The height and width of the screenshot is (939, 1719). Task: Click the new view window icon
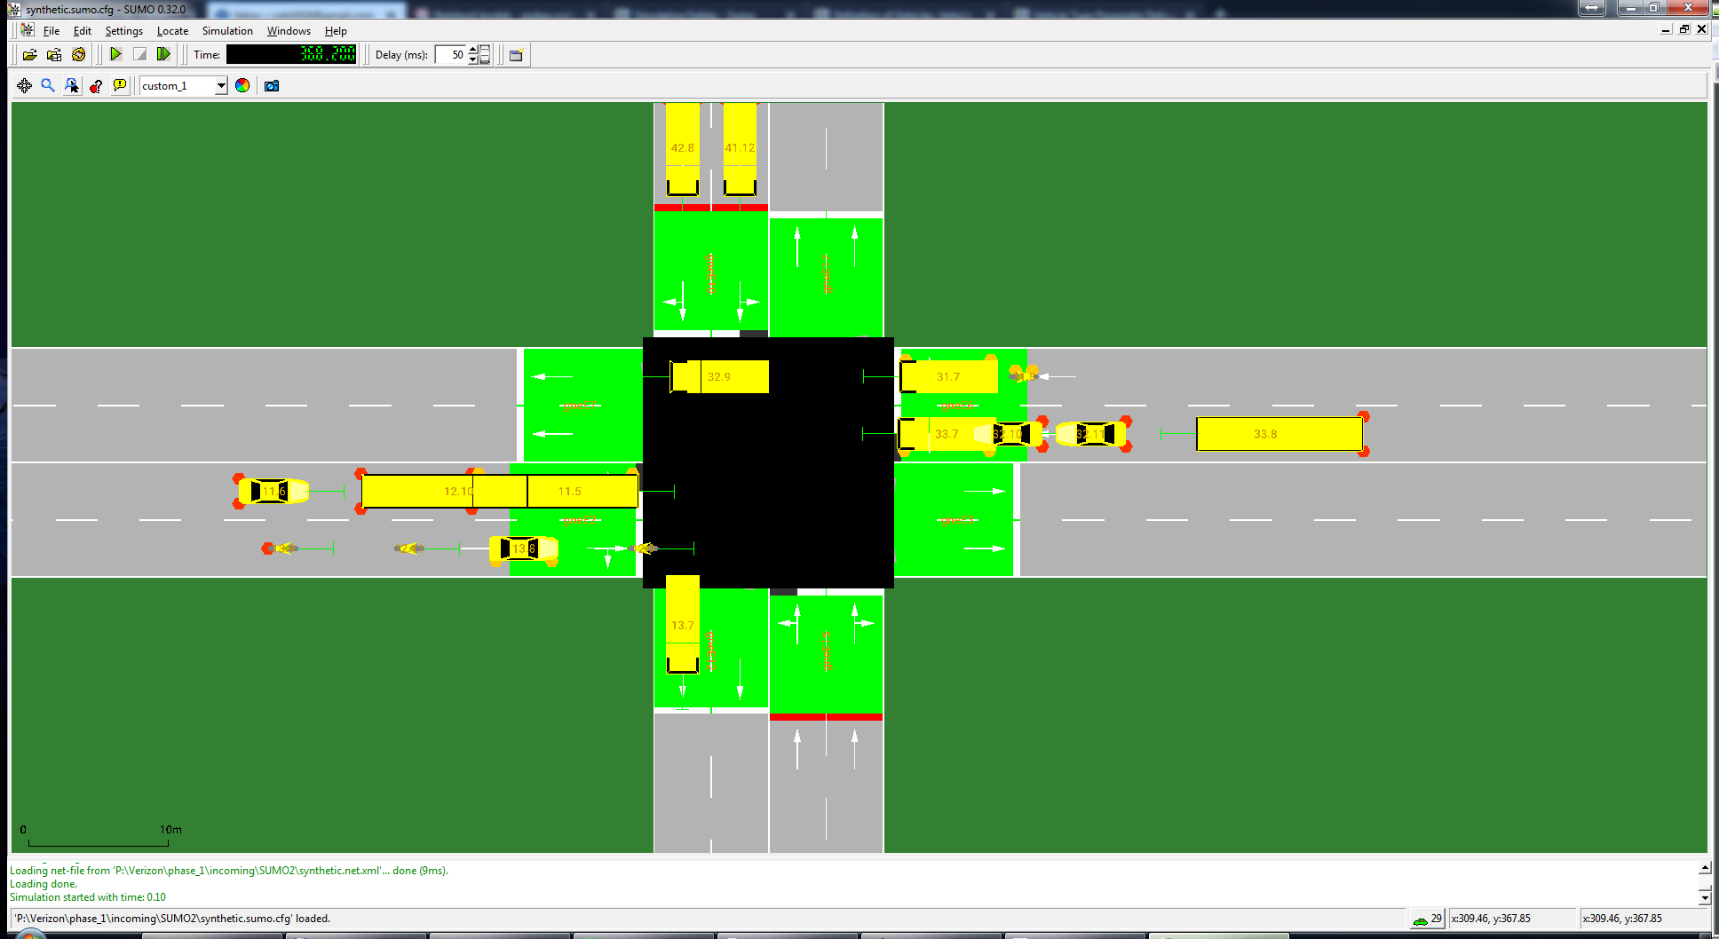coord(516,55)
